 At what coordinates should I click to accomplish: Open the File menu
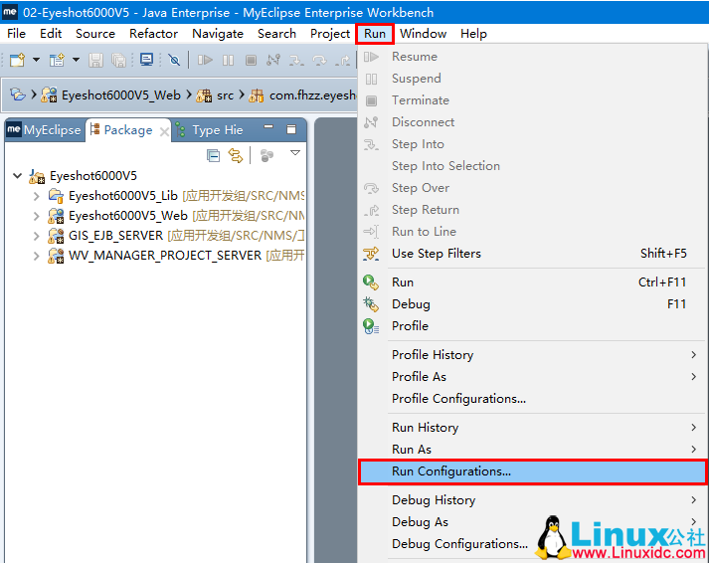tap(16, 34)
